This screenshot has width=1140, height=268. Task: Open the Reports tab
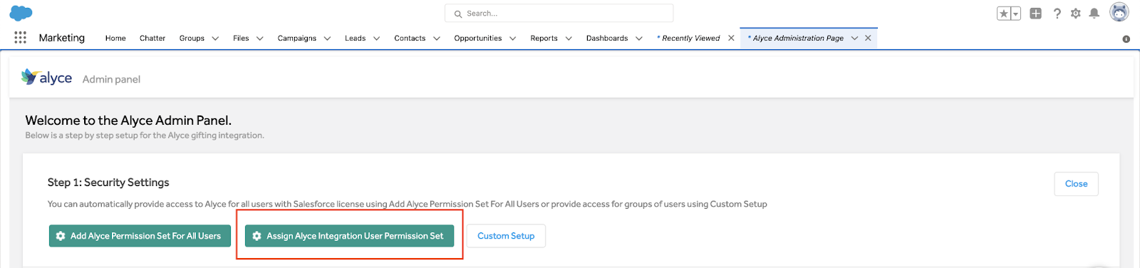click(x=544, y=38)
